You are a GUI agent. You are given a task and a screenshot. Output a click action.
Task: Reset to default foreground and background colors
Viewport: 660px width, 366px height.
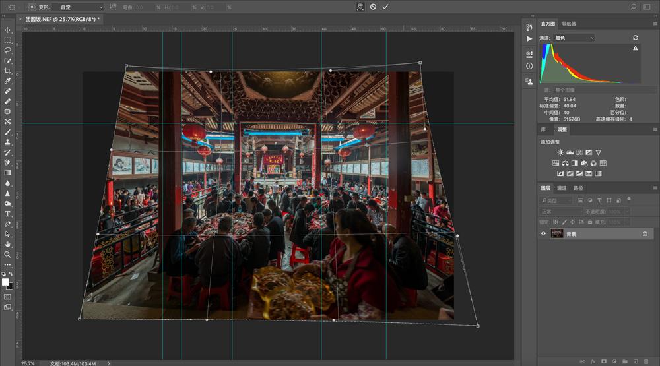[4, 274]
